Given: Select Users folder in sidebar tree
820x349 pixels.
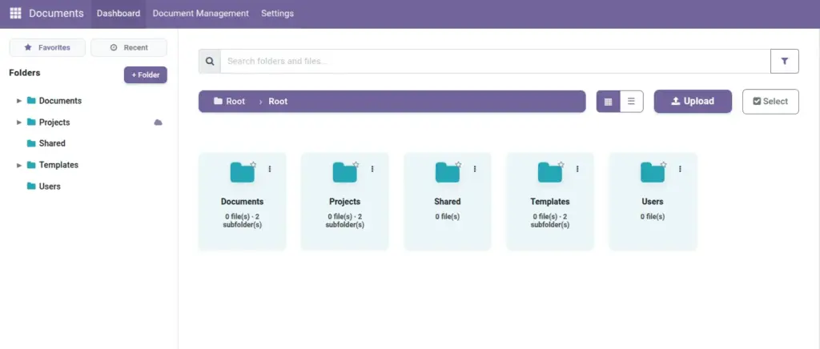Looking at the screenshot, I should (x=50, y=187).
